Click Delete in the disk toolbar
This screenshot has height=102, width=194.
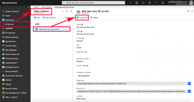tap(94, 18)
